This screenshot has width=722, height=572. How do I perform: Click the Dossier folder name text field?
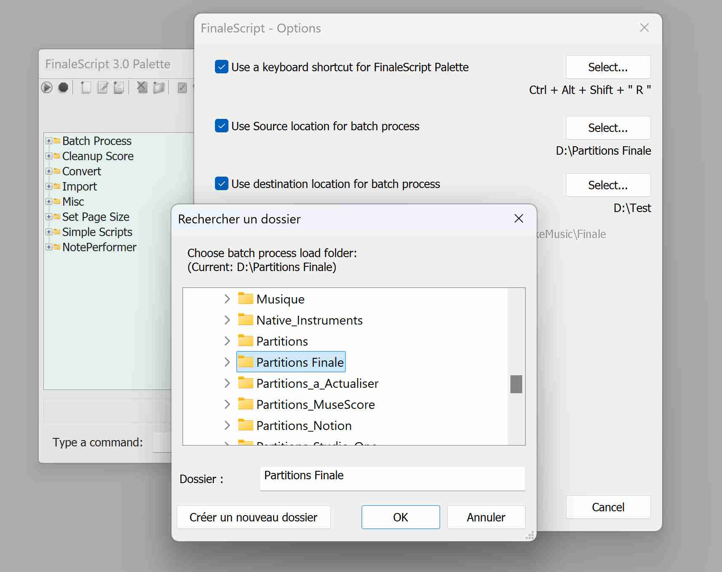tap(392, 478)
